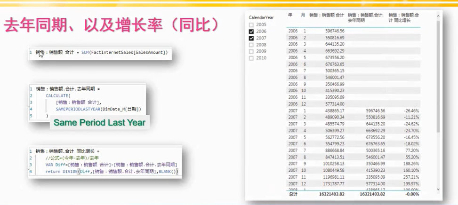458x205 pixels.
Task: Click the 77.20% growth cell
Action: coord(412,150)
